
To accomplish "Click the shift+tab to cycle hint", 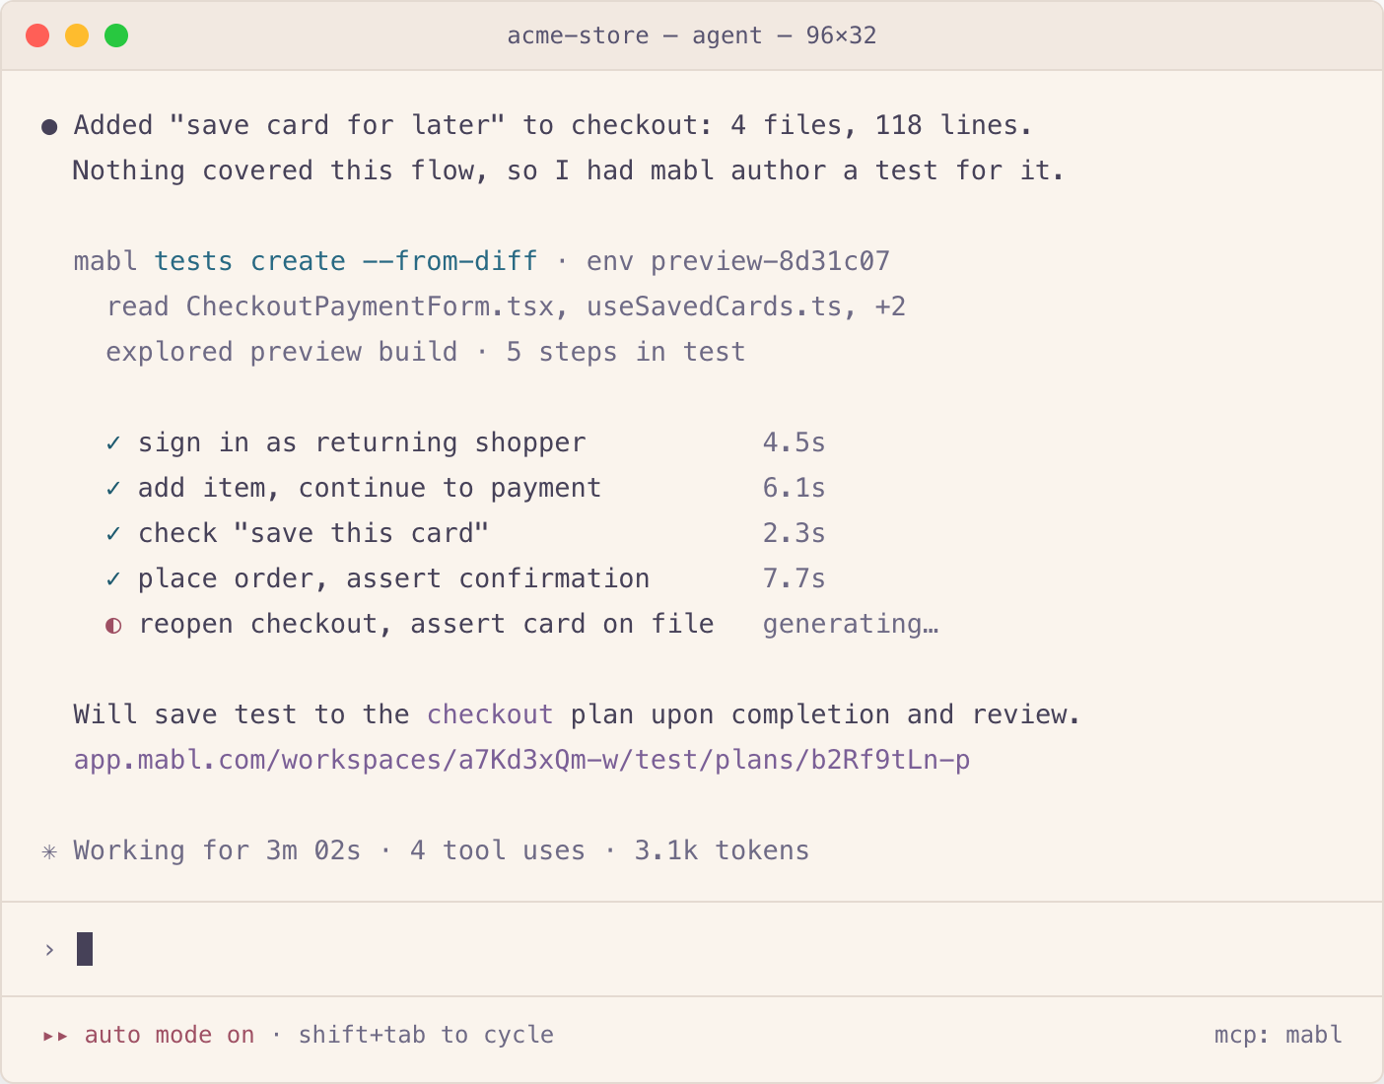I will (x=426, y=1035).
